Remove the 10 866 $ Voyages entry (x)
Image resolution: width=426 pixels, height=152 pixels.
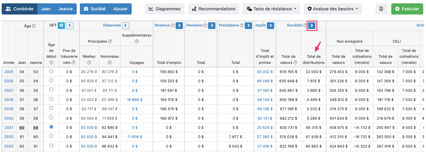tap(150, 100)
